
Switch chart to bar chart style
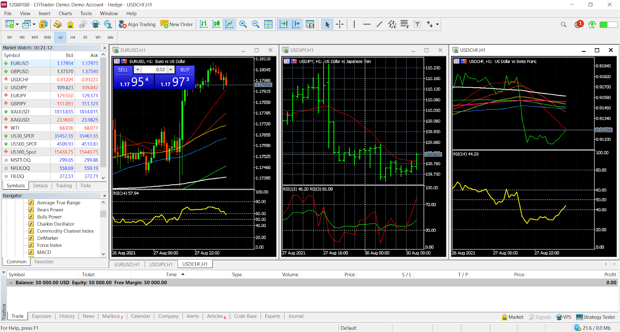point(203,24)
